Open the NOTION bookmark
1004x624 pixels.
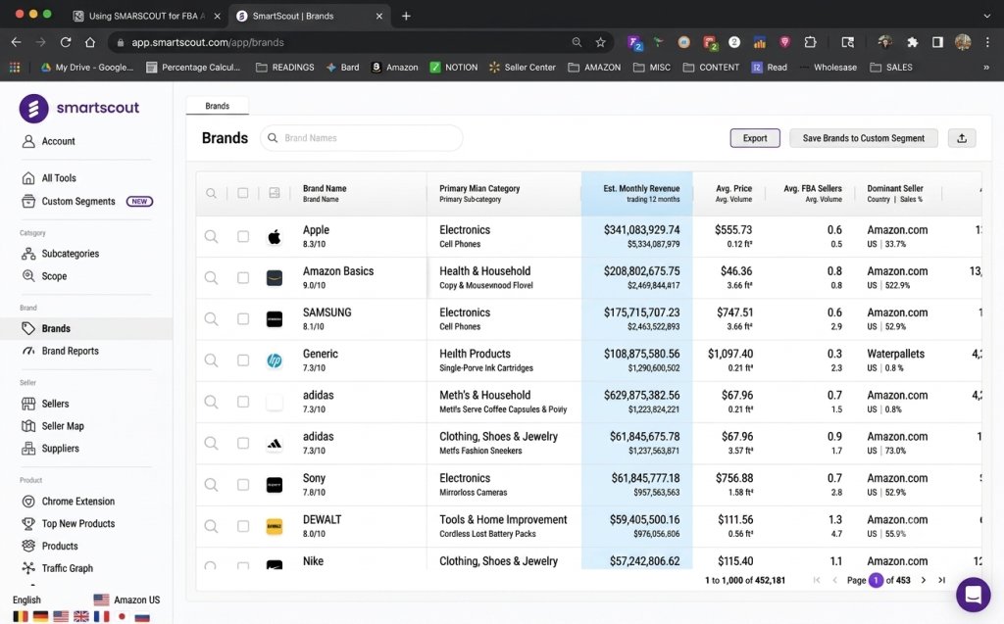pos(454,68)
